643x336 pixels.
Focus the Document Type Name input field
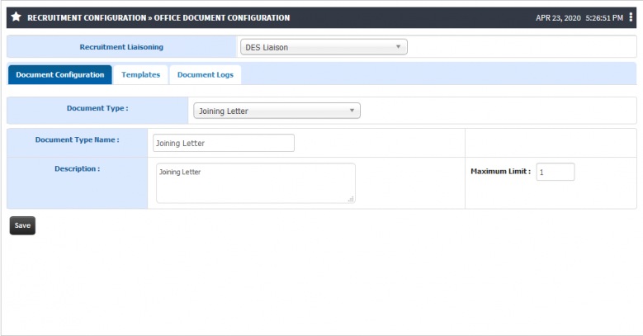224,143
